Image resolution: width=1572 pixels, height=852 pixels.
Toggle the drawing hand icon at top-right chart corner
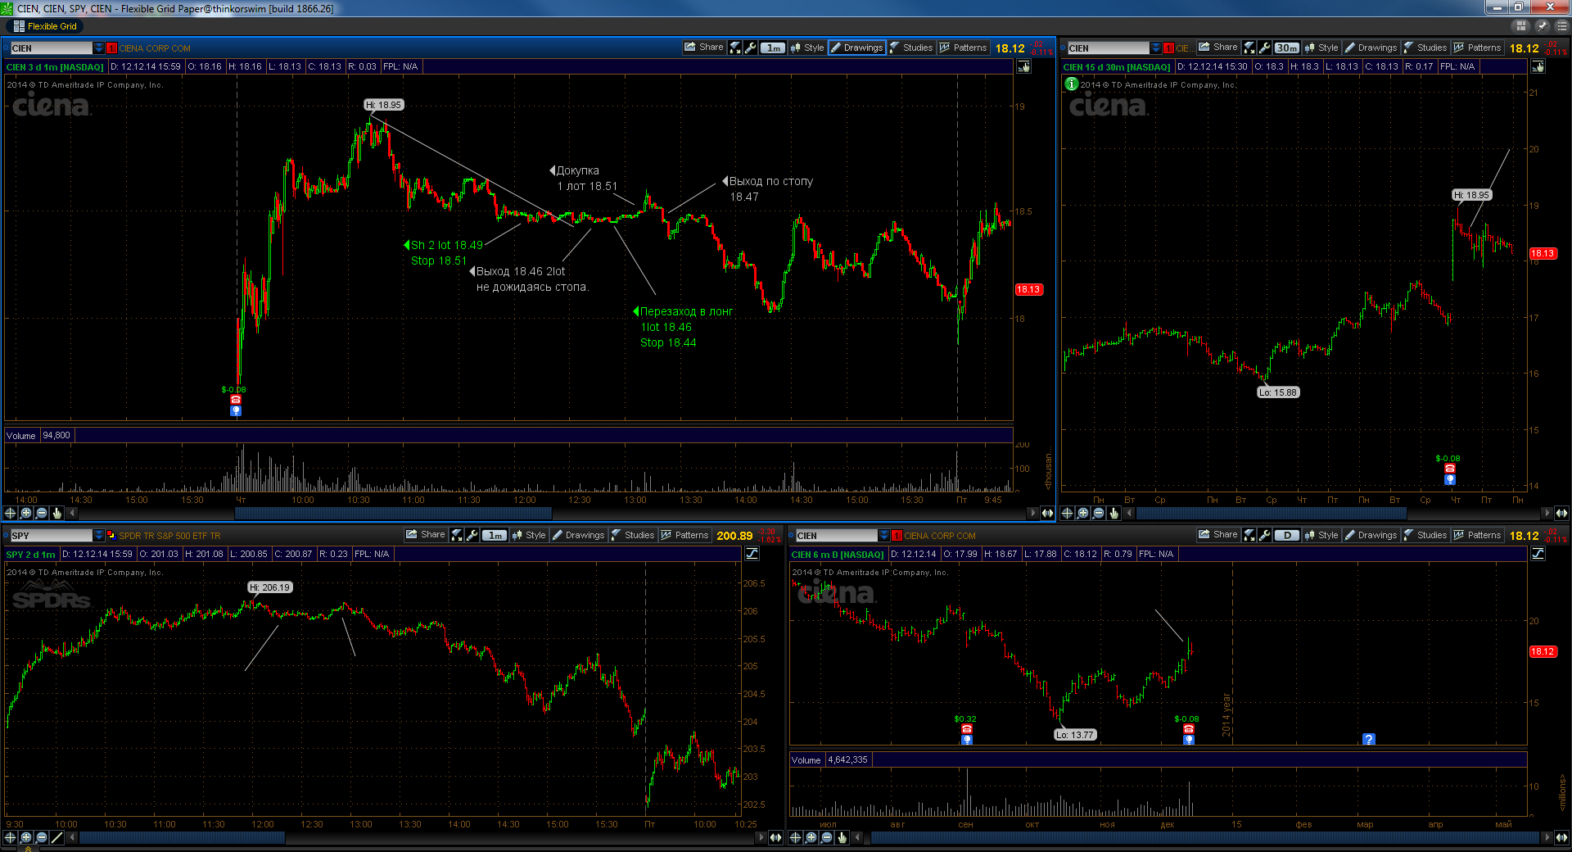point(1538,66)
